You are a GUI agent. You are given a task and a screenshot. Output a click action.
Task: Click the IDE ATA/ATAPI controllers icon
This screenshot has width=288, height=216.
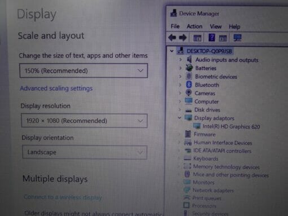(187, 151)
